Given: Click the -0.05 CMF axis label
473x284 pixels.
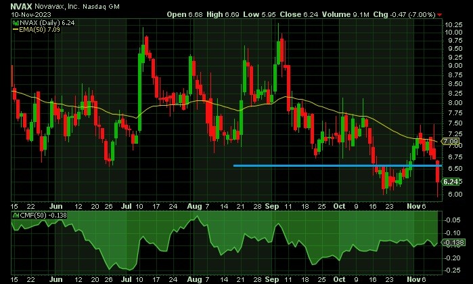Looking at the screenshot, I should tap(452, 220).
